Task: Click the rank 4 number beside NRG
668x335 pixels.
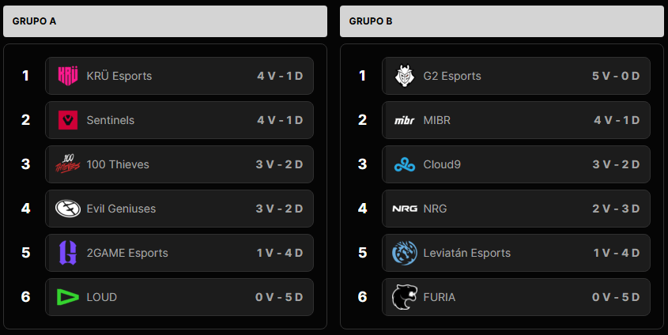Action: (x=363, y=209)
